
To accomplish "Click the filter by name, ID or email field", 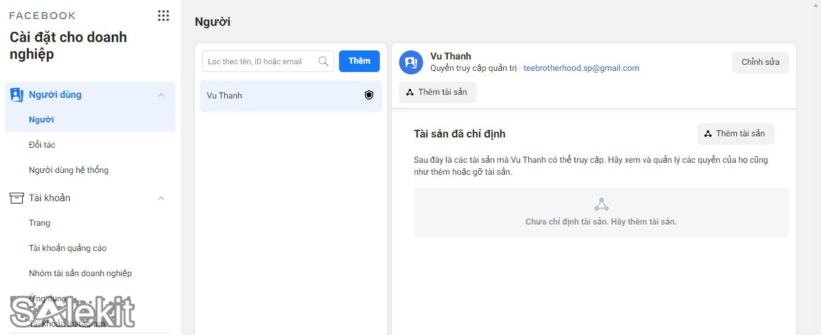I will click(x=261, y=61).
